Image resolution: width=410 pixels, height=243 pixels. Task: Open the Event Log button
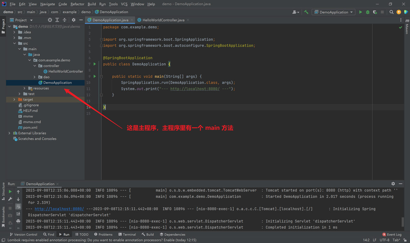tap(392, 234)
